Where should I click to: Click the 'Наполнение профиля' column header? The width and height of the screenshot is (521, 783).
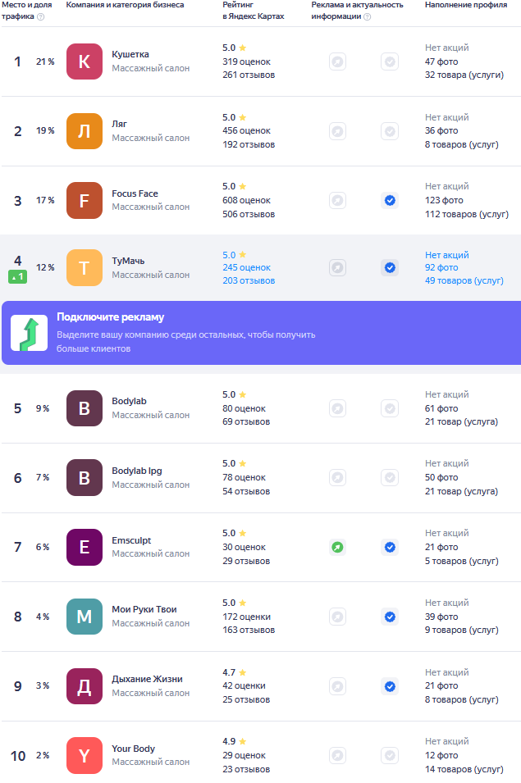pos(465,5)
